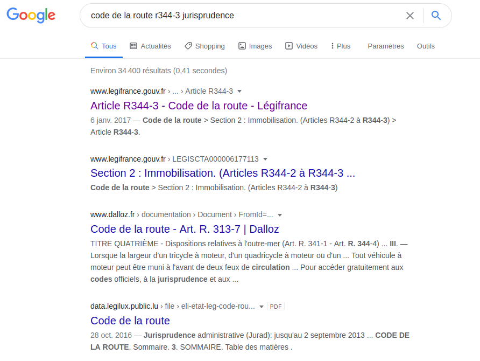Expand dropdown arrow next to LEGISCTA000006177113
Screen dimensions: 480x361
265,159
